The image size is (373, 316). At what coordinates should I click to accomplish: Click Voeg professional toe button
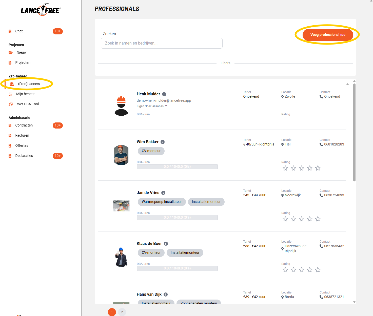coord(328,35)
